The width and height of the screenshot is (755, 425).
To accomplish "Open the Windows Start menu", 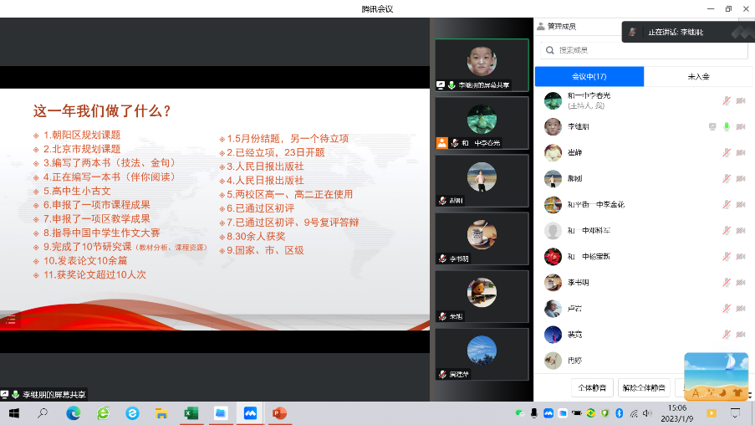I will [13, 413].
